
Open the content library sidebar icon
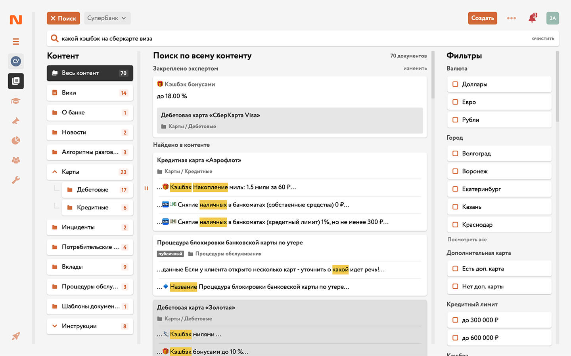16,81
